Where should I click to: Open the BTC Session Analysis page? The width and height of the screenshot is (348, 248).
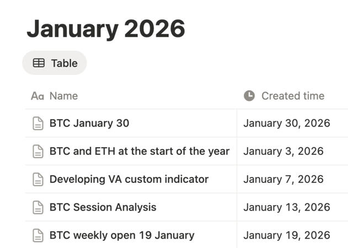[x=103, y=208]
